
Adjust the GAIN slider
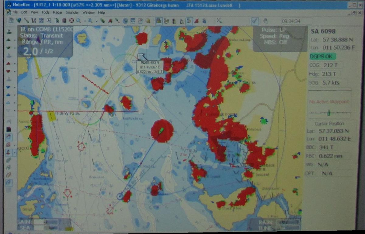coord(46,222)
